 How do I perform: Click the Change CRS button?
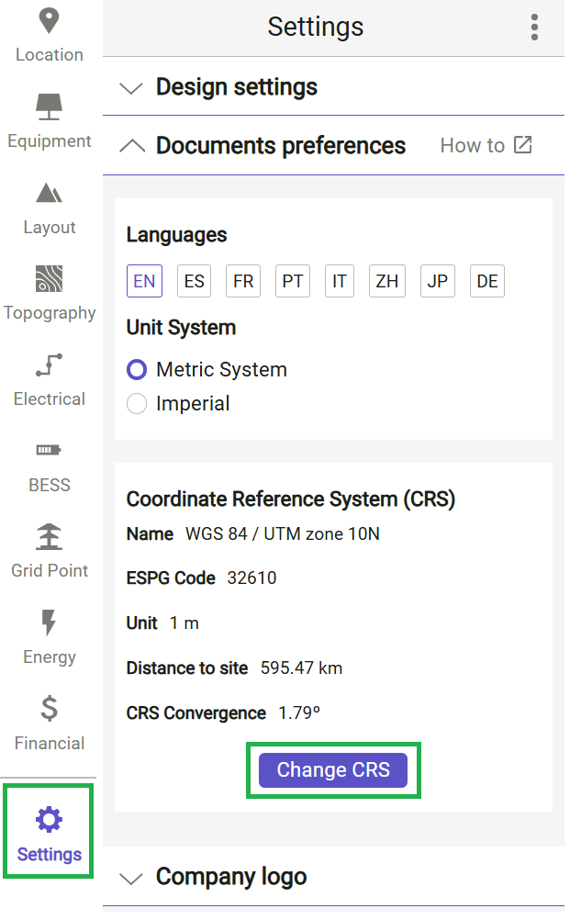point(333,769)
